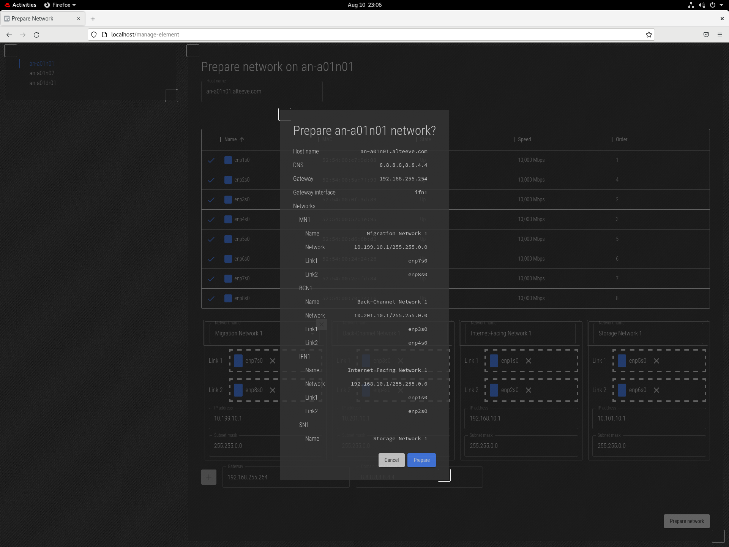Click the enp7s0 blue interface chip

point(238,361)
